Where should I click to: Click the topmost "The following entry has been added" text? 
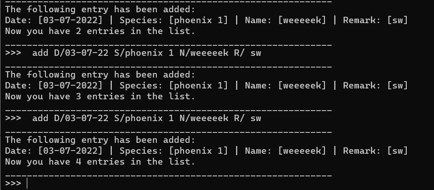coord(100,10)
